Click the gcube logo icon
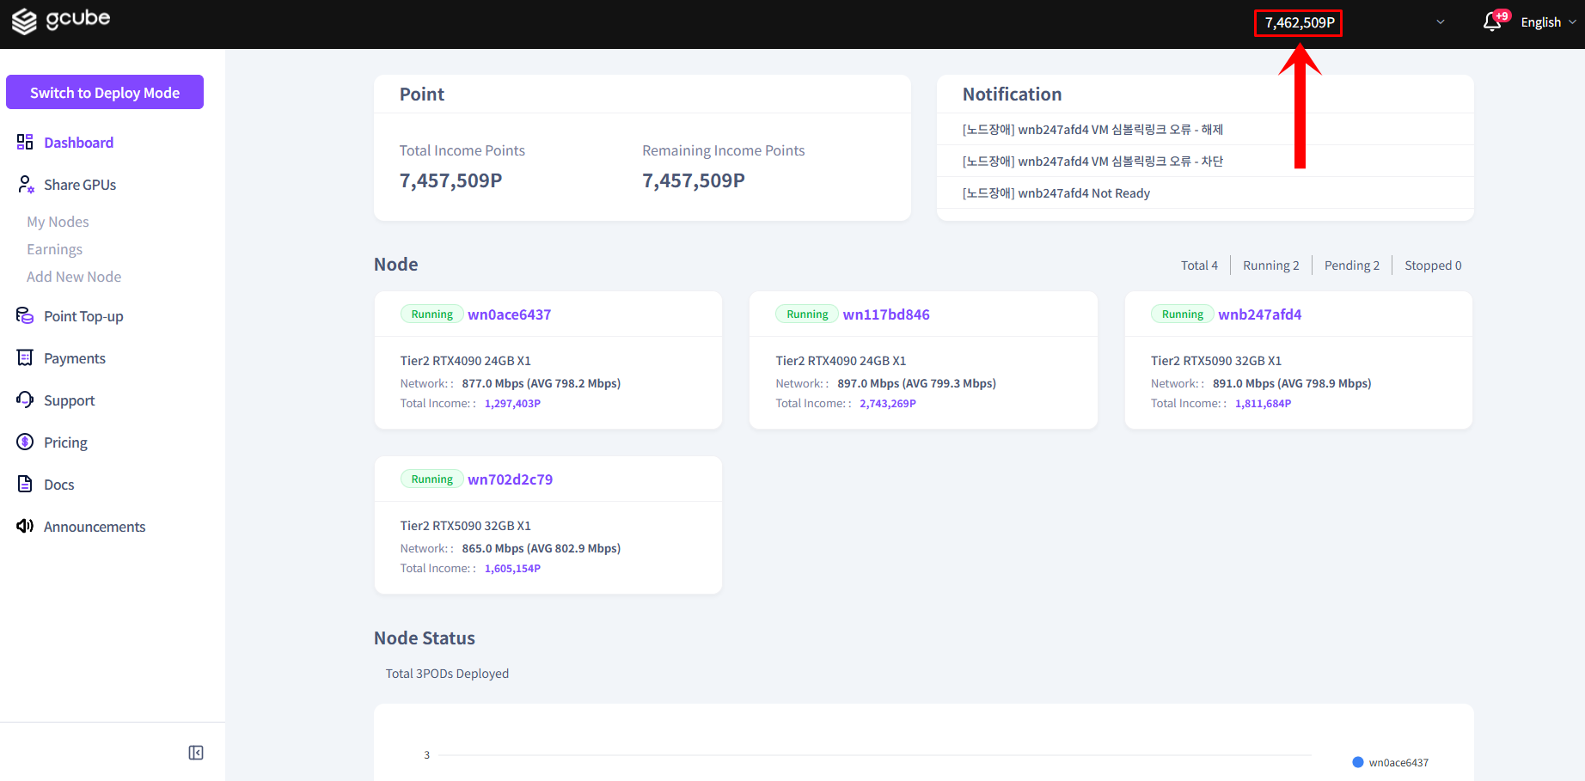 point(24,21)
